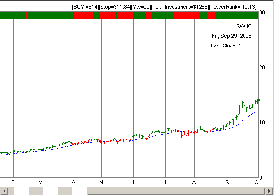Viewport: 274px width, 195px height.
Task: Click the date text Fri, Sep 29, 2006
Action: 231,36
